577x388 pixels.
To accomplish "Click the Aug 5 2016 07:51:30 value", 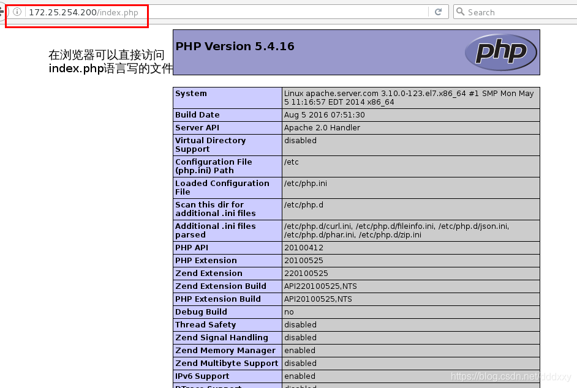I will coord(324,114).
